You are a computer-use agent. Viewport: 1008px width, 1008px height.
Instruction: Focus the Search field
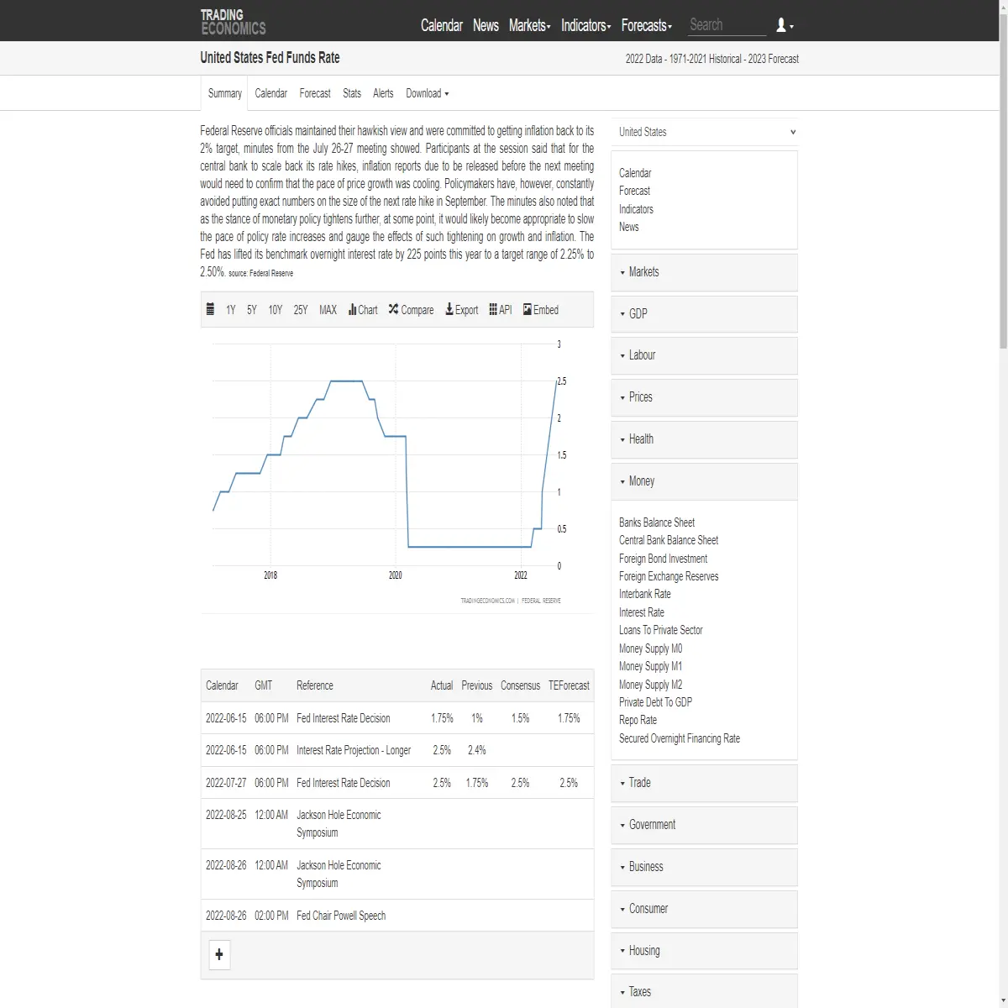coord(727,25)
